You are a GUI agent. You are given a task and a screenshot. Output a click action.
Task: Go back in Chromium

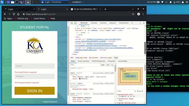pos(5,14)
